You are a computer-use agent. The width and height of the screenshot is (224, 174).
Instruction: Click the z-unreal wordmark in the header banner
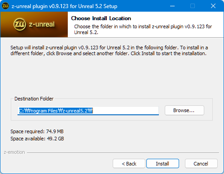(x=42, y=24)
